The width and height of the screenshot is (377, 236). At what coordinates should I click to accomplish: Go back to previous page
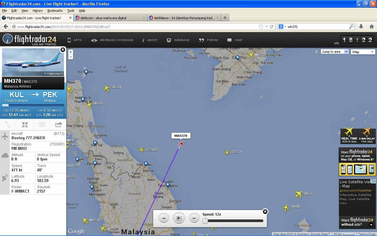(x=6, y=27)
